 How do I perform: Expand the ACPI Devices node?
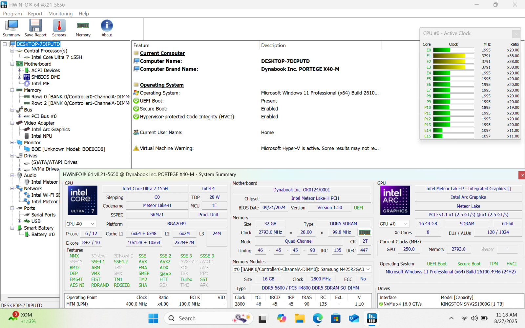[20, 71]
